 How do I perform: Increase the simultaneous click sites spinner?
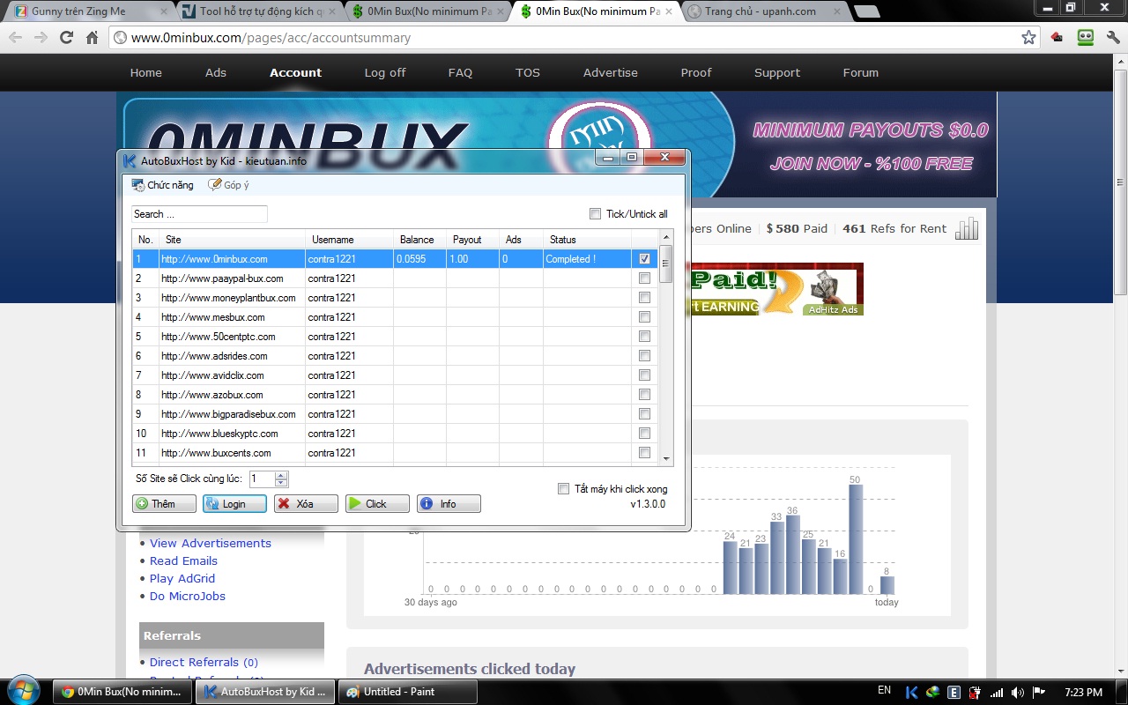281,476
